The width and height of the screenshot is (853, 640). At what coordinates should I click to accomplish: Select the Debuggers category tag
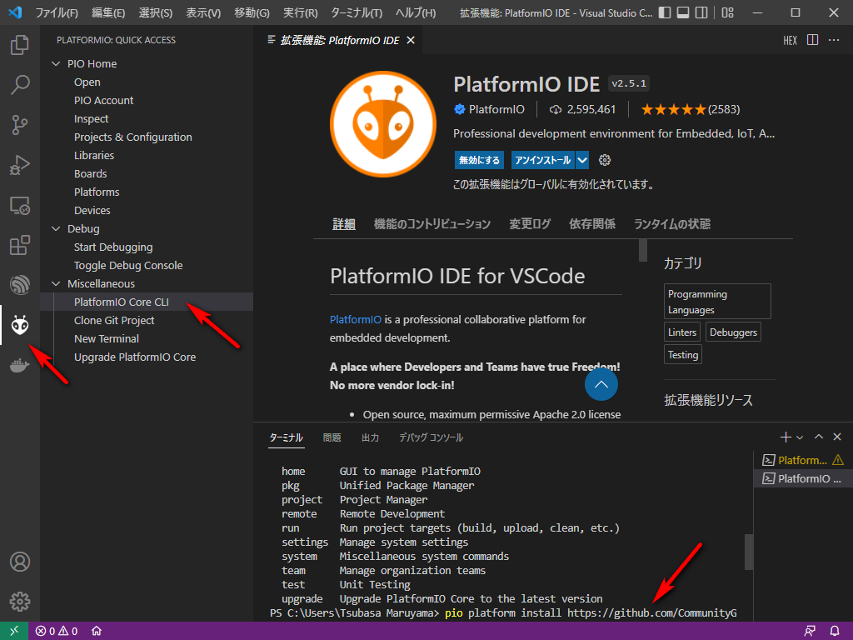[x=733, y=332]
